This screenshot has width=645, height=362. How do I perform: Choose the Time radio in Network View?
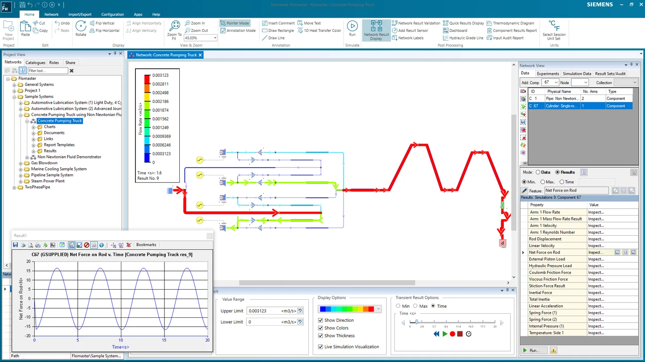click(x=562, y=182)
